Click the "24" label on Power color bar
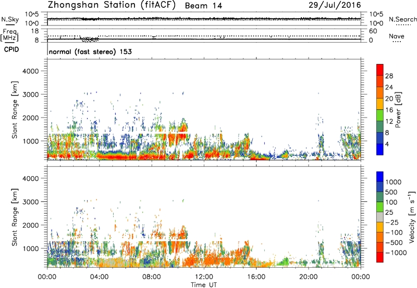The image size is (417, 288). 389,87
